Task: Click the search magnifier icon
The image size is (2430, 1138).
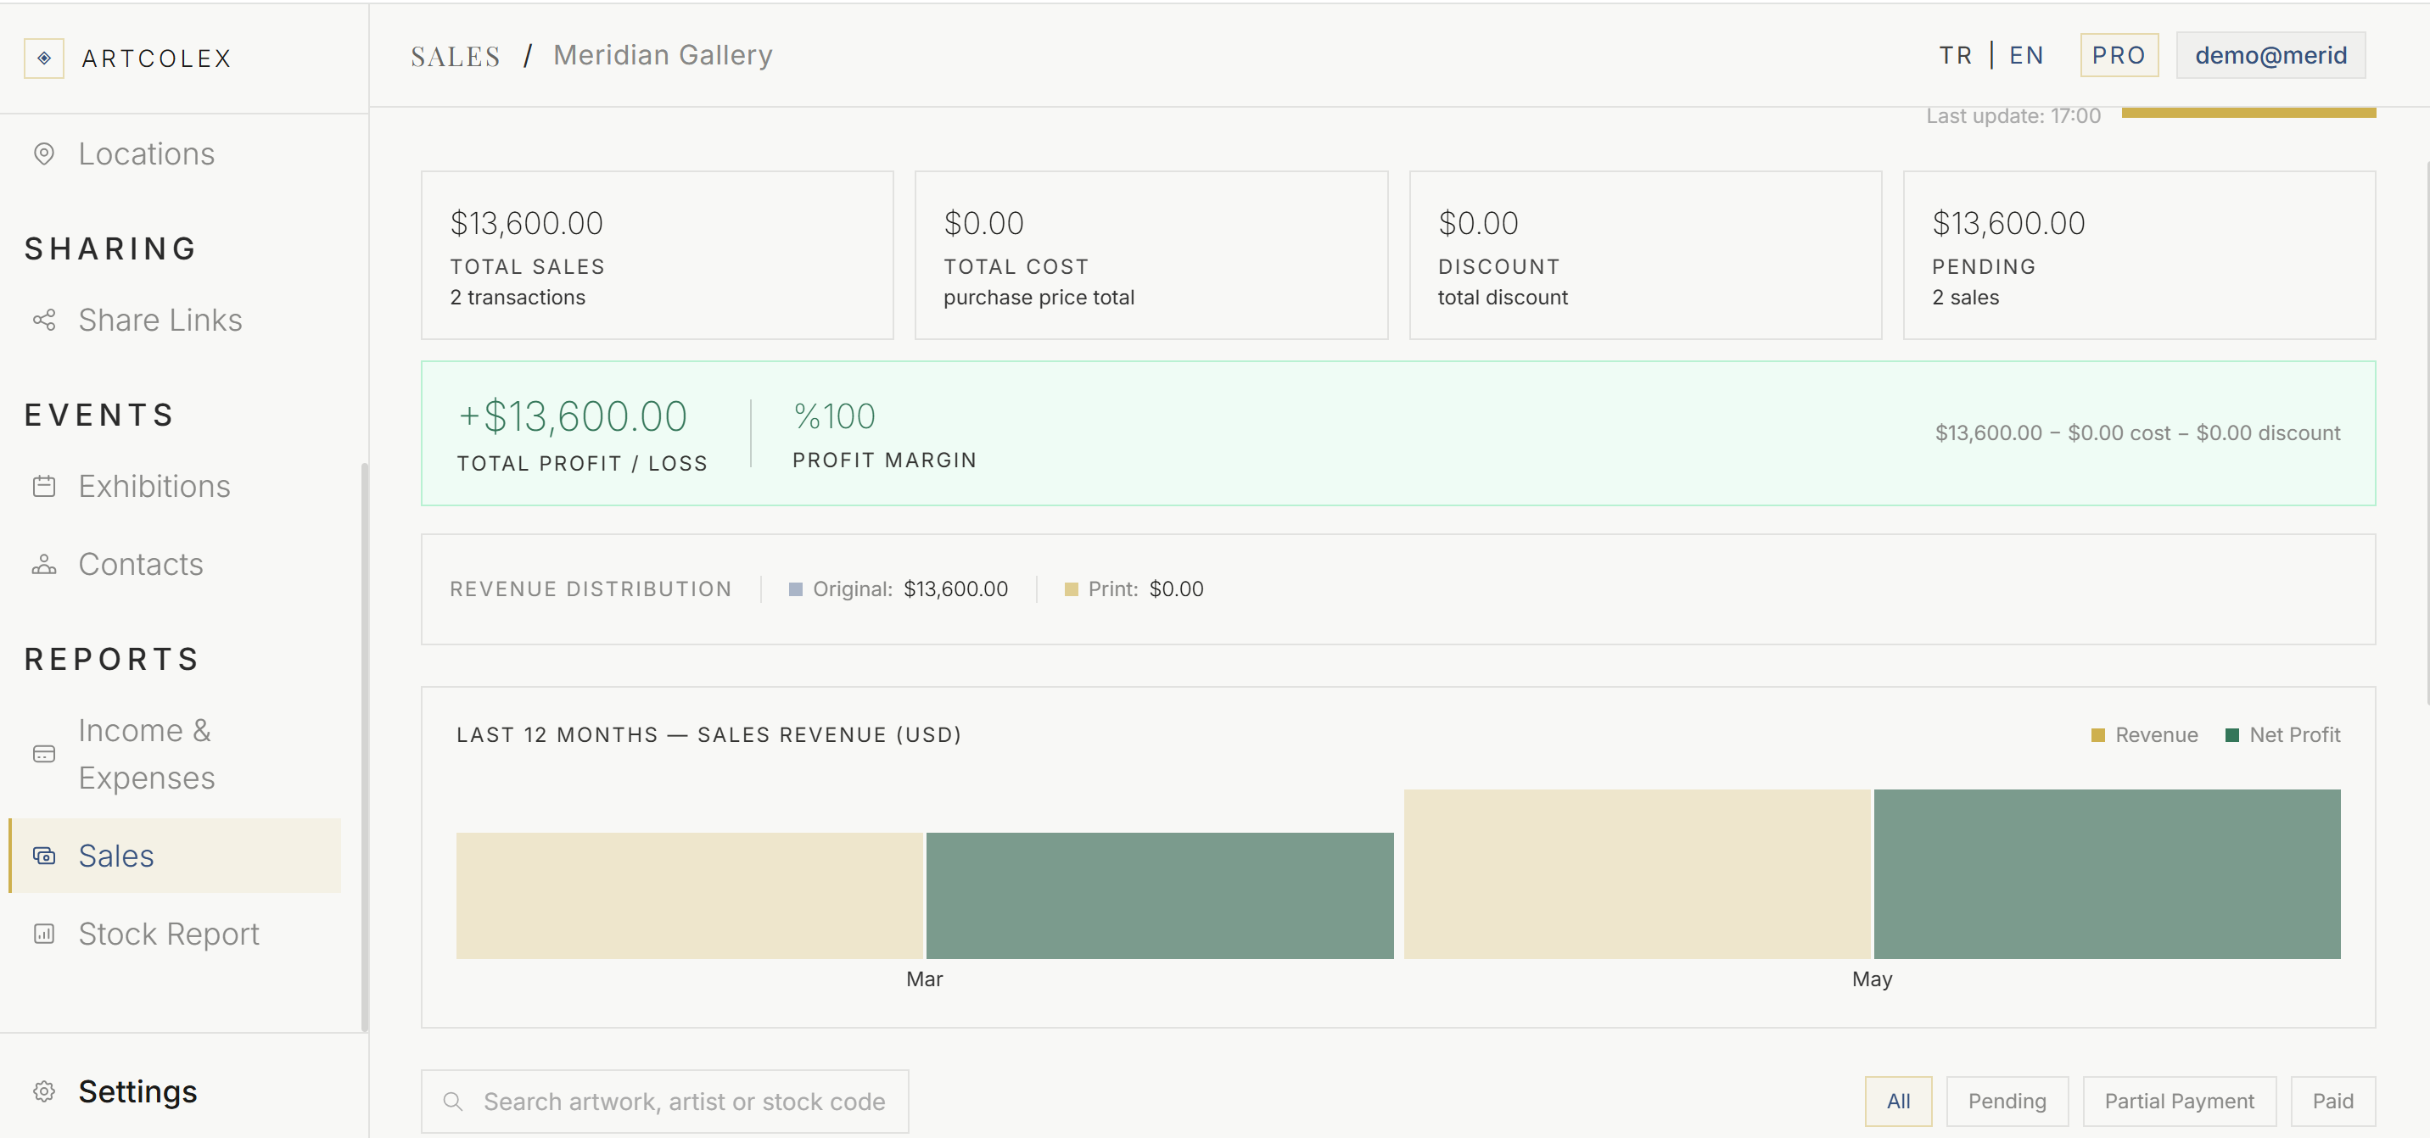Action: click(x=453, y=1102)
